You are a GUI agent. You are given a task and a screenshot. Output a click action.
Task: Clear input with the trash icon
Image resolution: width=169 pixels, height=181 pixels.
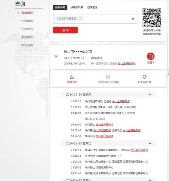(133, 19)
